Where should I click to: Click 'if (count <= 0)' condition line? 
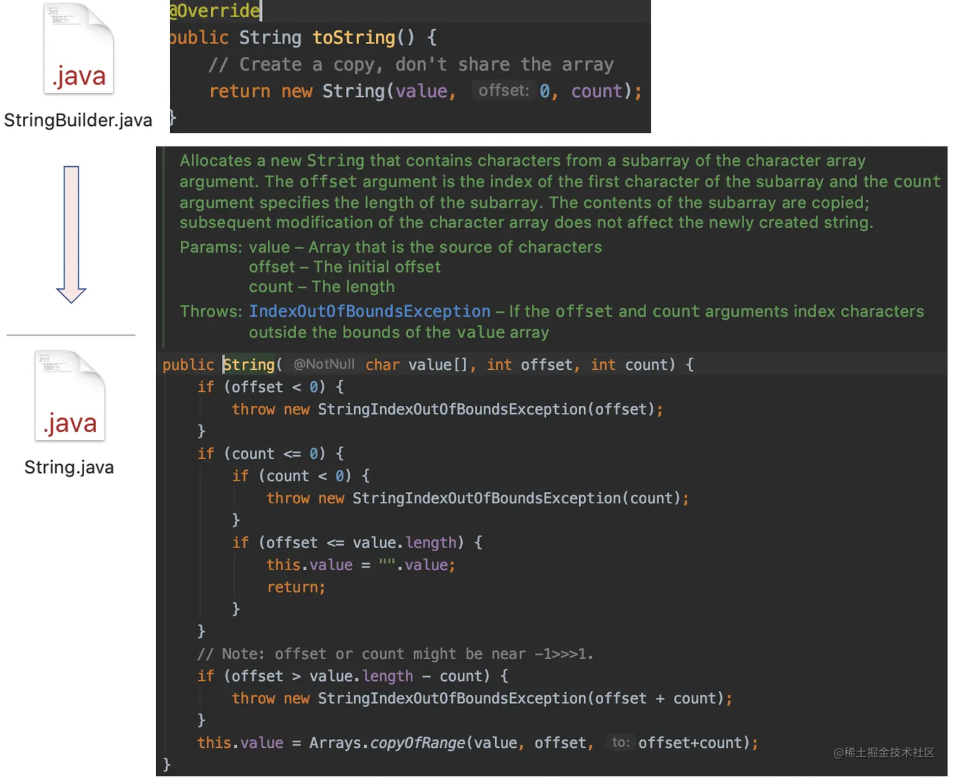(271, 454)
